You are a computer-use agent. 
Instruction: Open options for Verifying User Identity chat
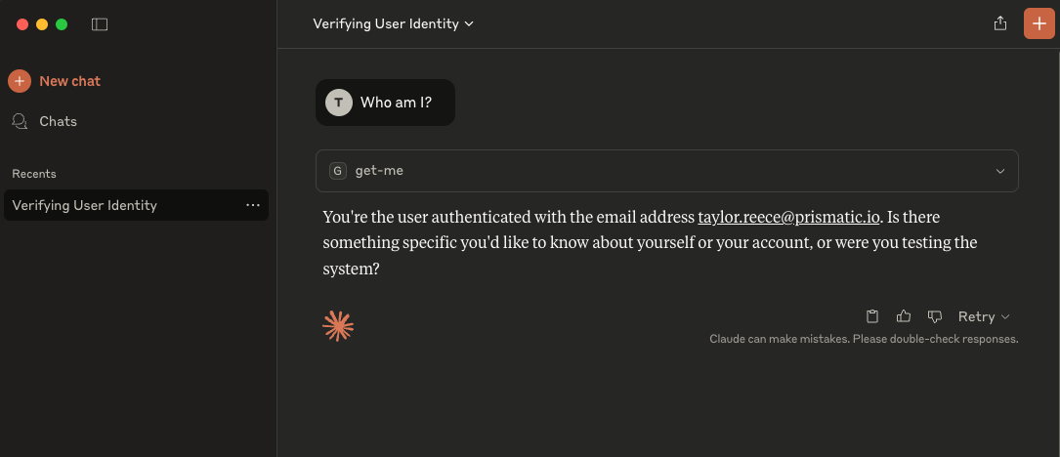(x=253, y=205)
